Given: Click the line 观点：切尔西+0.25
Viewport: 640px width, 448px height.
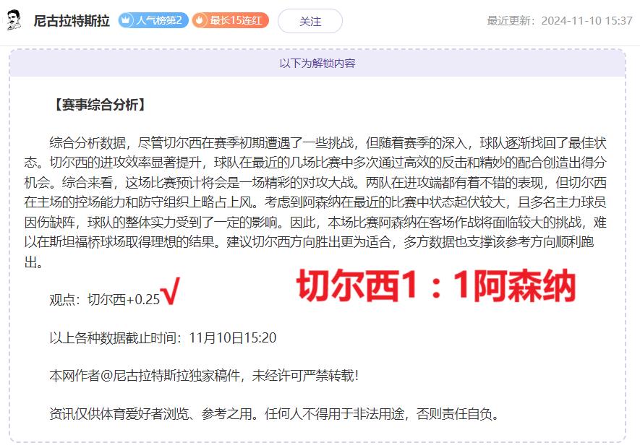Looking at the screenshot, I should pyautogui.click(x=104, y=299).
